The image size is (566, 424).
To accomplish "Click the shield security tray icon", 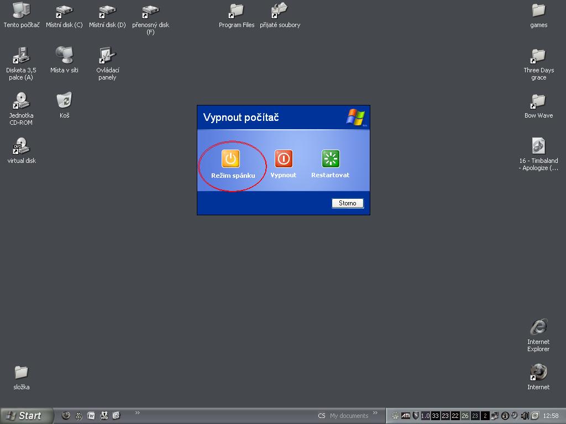I will 416,416.
